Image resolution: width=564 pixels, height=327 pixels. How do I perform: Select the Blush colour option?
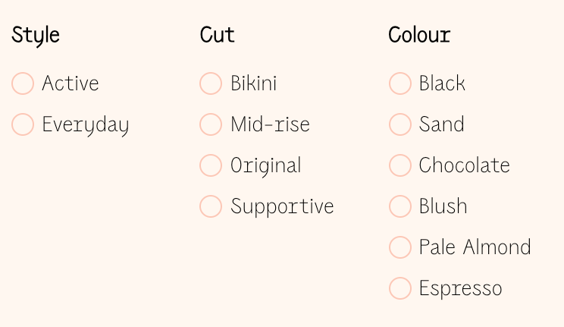400,206
